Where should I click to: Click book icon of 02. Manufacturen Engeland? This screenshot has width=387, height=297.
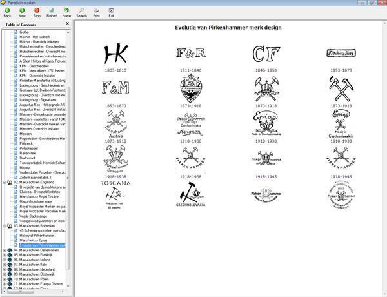[10, 182]
